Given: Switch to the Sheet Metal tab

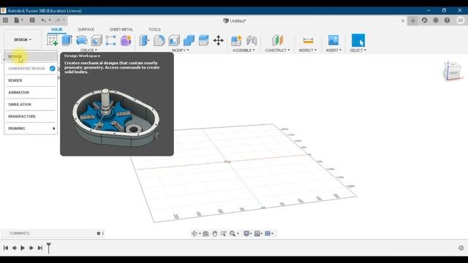Looking at the screenshot, I should coord(121,29).
